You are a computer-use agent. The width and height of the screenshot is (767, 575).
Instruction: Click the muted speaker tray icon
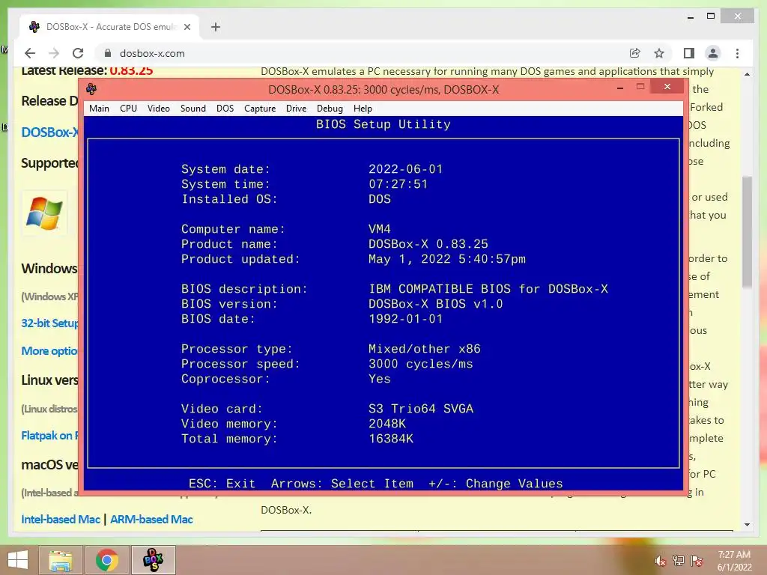pyautogui.click(x=660, y=561)
